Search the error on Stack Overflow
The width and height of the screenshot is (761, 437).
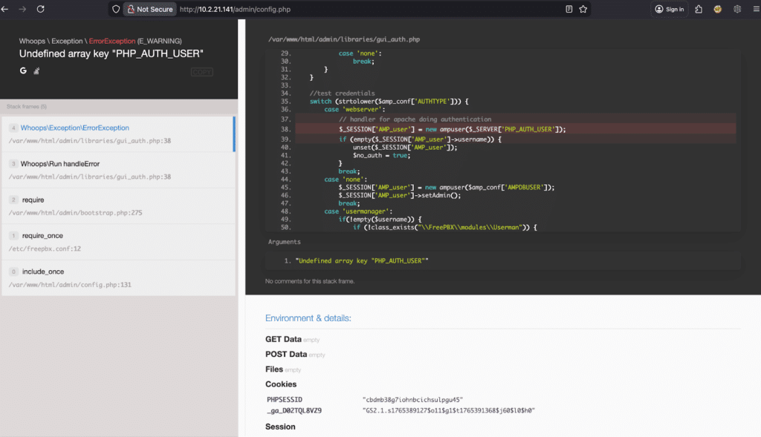tap(36, 70)
